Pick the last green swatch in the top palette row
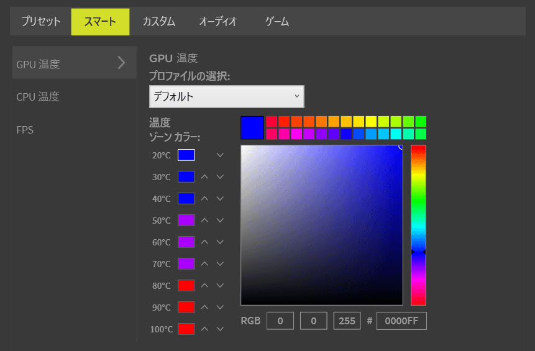Viewport: 535px width, 351px height. tap(421, 121)
